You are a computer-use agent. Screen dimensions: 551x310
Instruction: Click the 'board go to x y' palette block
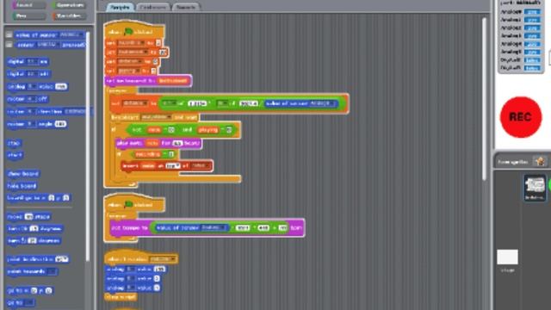pos(39,198)
